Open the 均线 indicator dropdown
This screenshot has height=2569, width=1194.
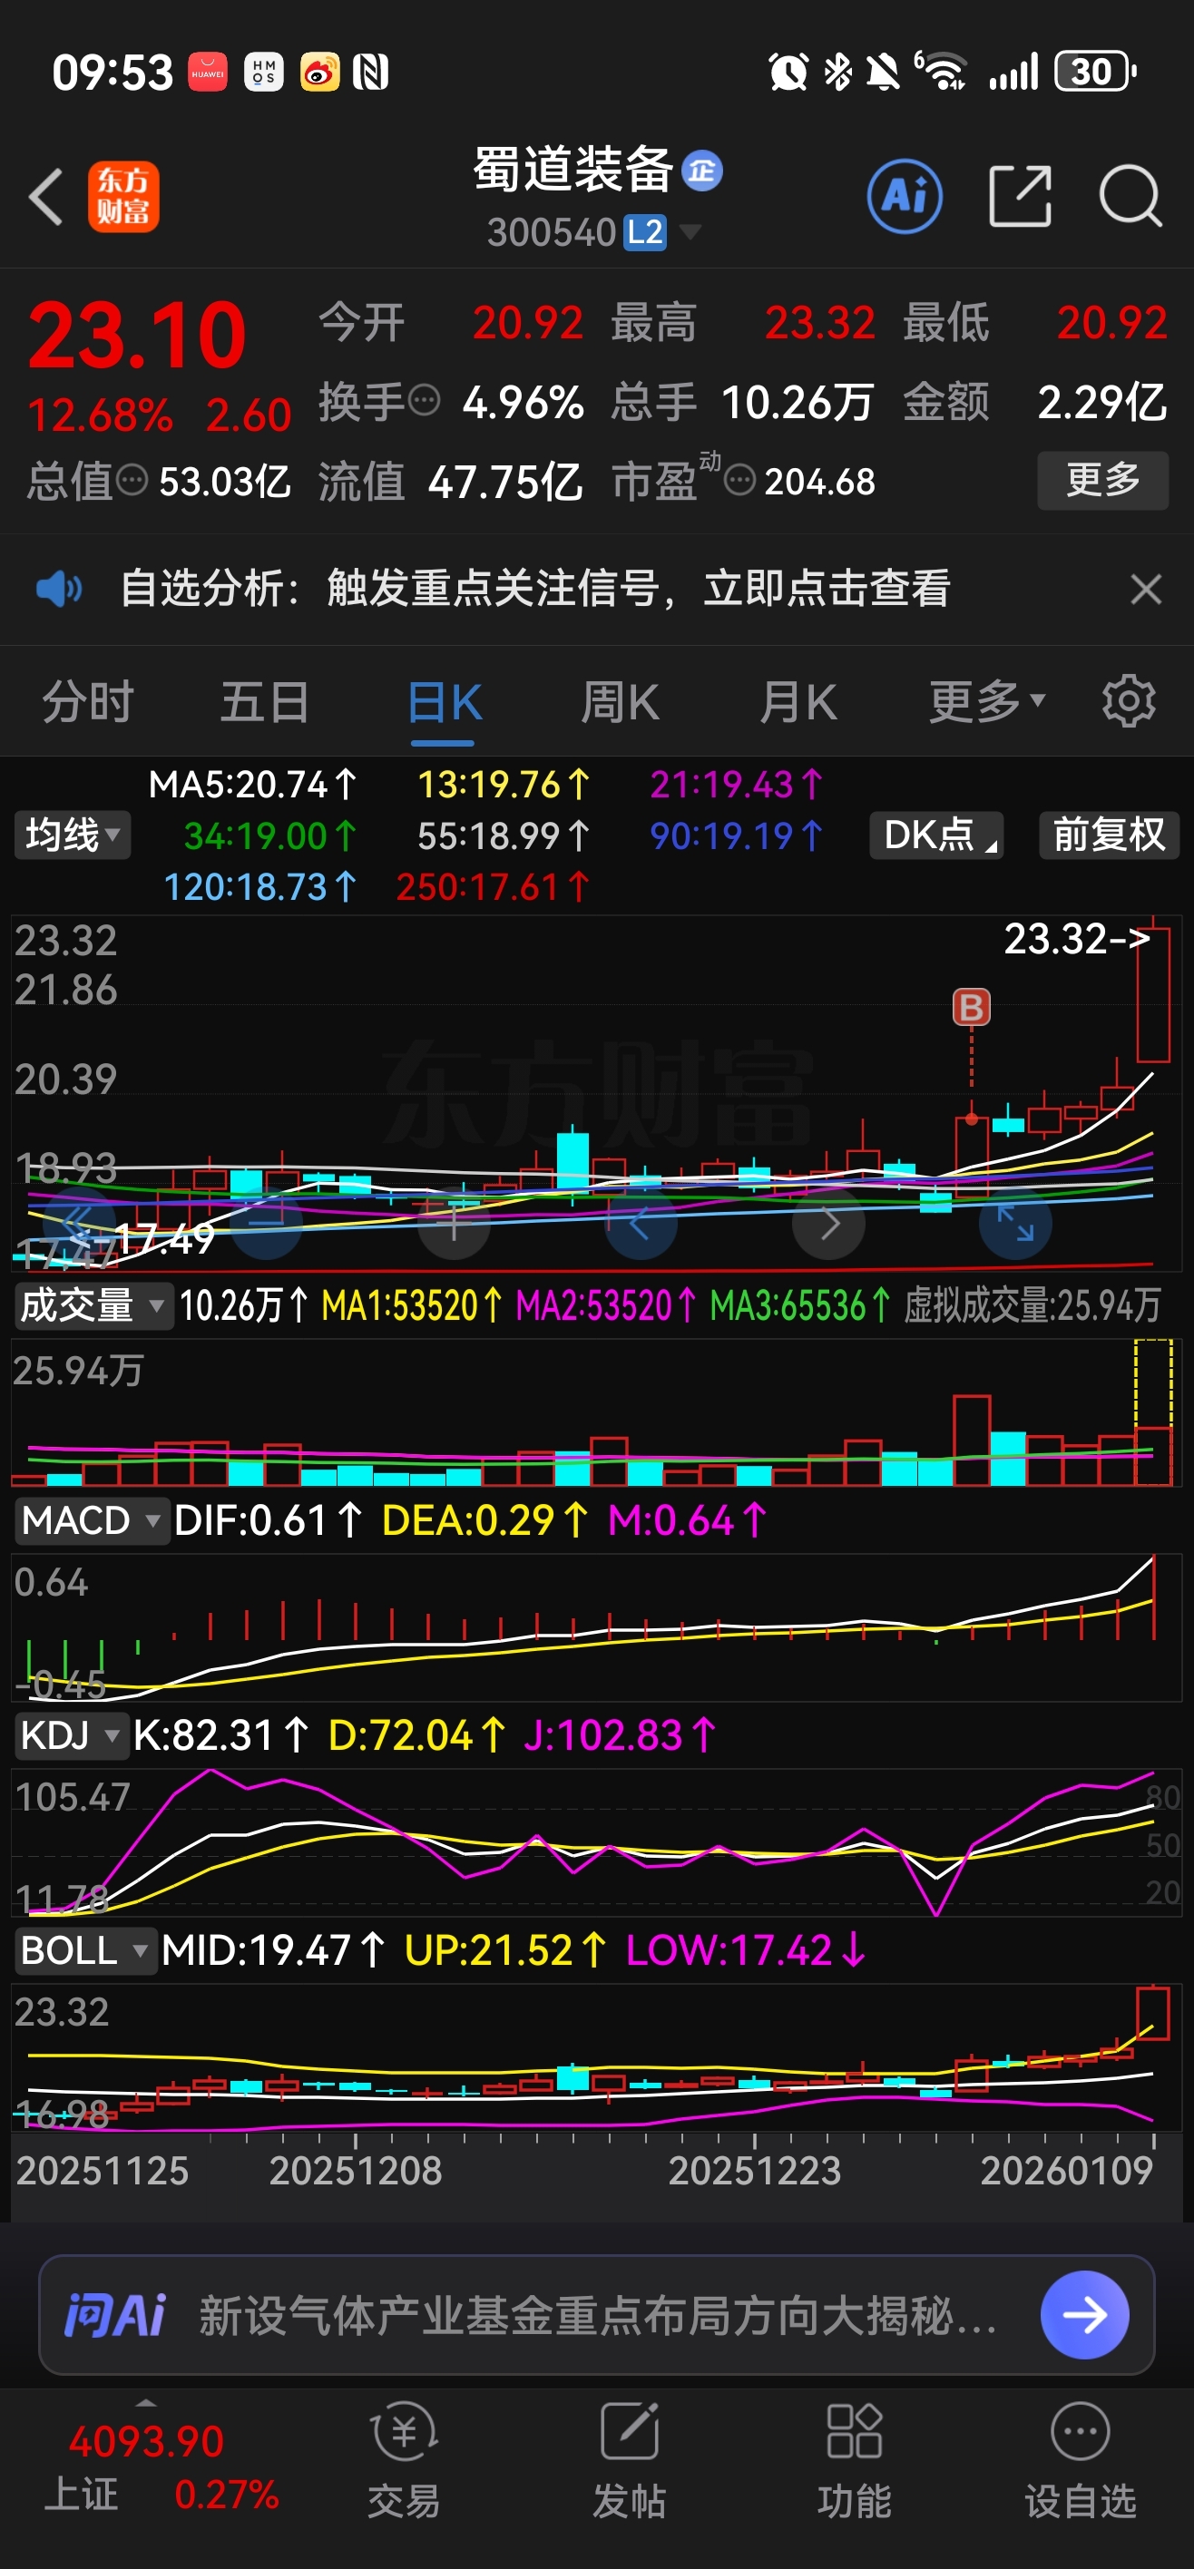pos(72,835)
